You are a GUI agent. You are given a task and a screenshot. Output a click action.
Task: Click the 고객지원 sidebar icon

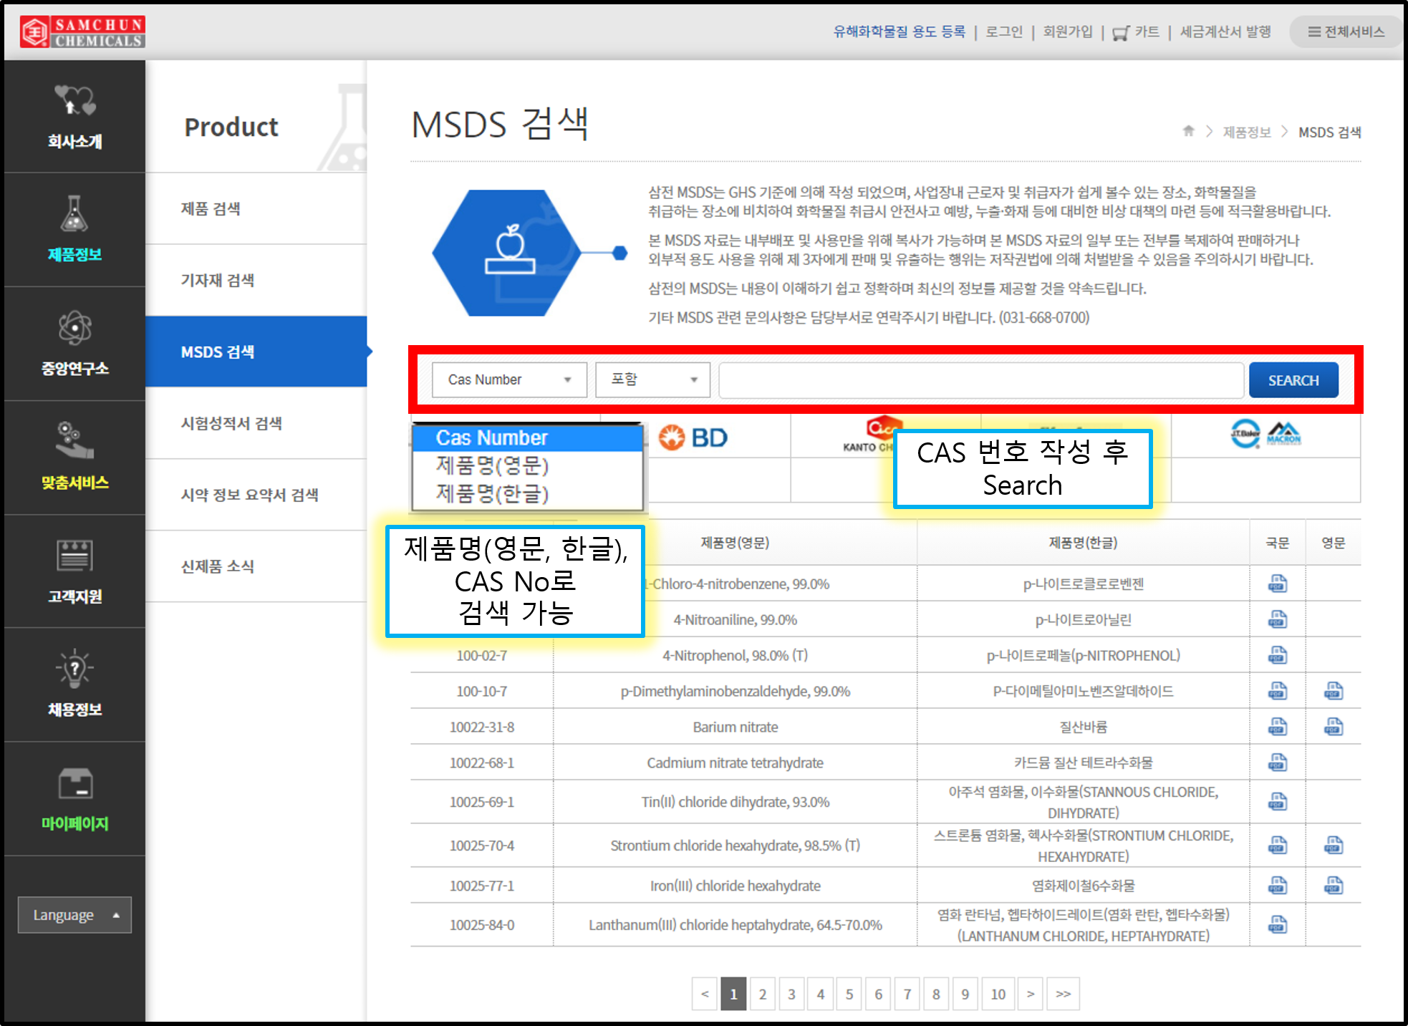[x=74, y=556]
